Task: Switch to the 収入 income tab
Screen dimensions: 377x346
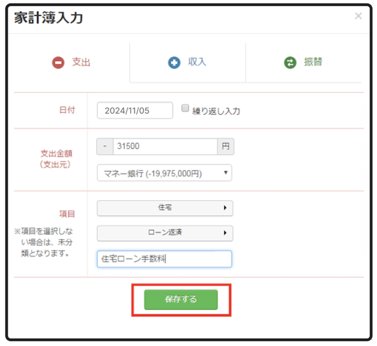Action: coord(187,63)
